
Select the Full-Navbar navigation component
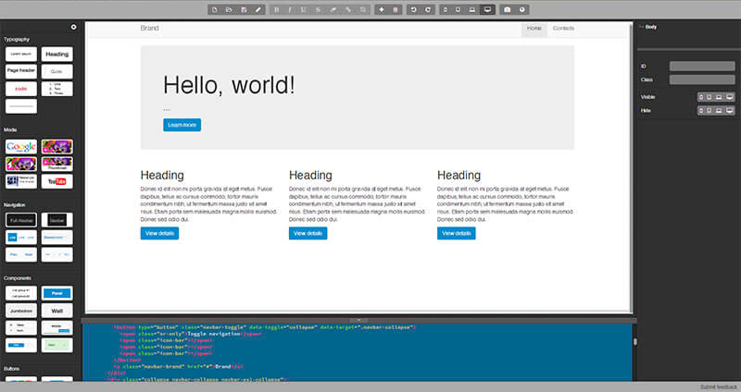click(20, 220)
